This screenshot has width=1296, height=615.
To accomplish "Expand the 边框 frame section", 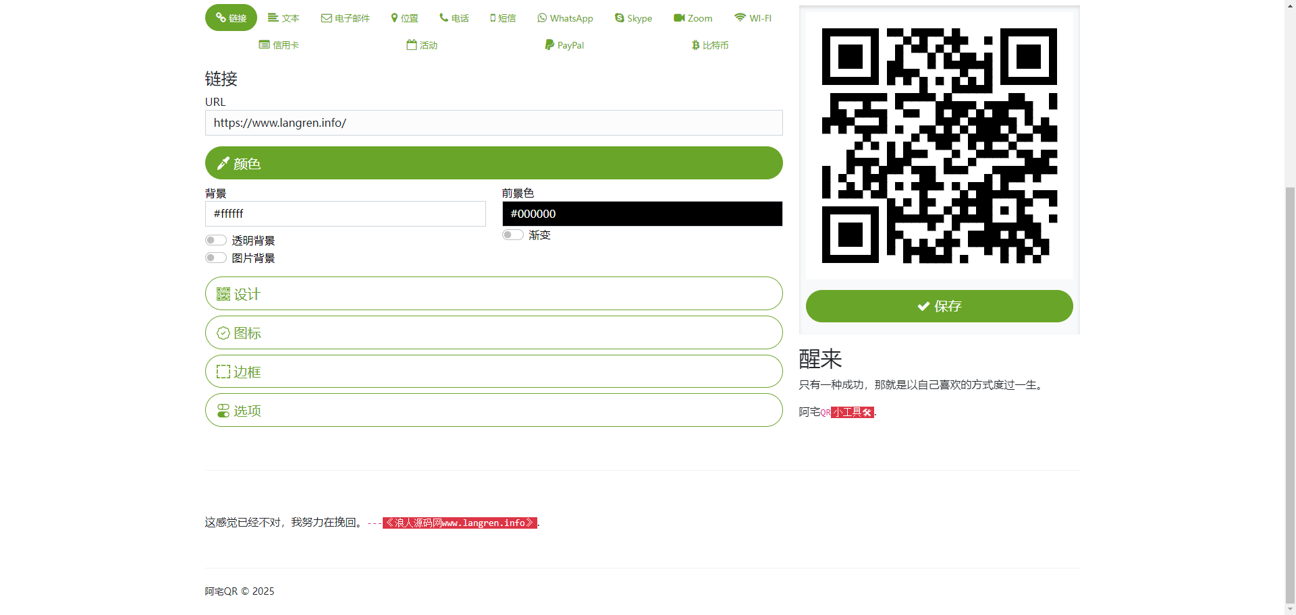I will tap(494, 372).
